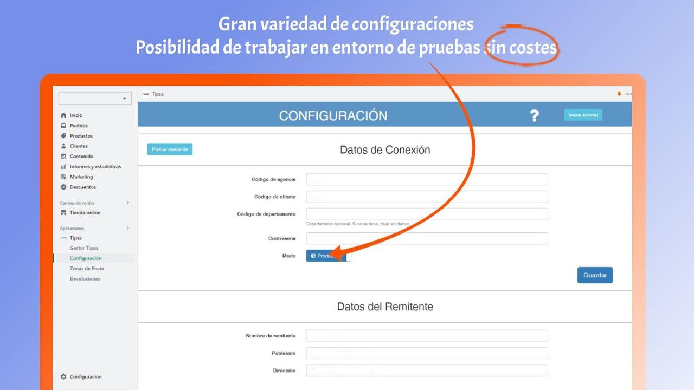Screen dimensions: 694x390
Task: Click the gear icon beside Configuración at bottom
Action: (x=63, y=376)
